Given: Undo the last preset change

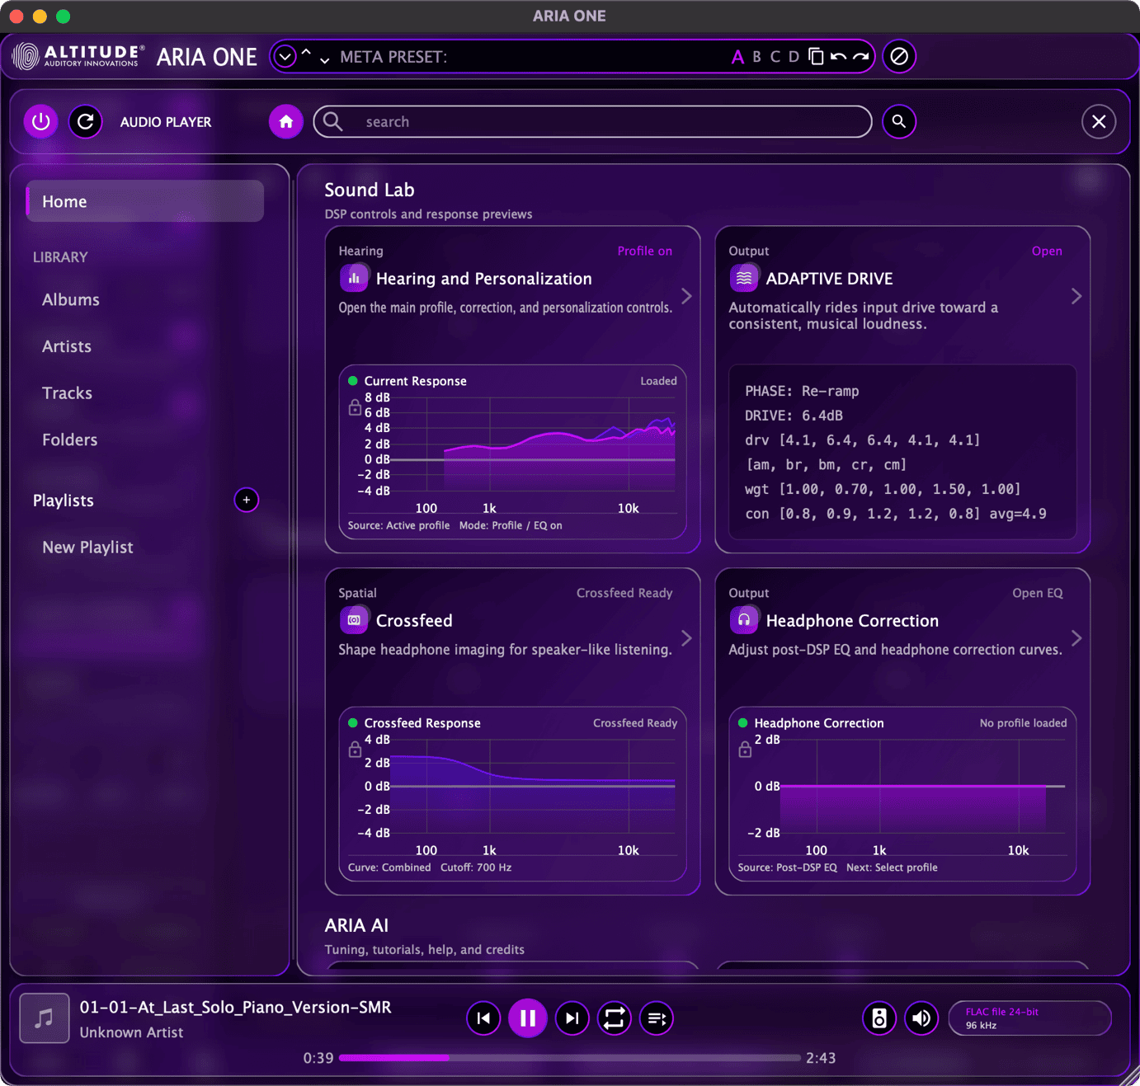Looking at the screenshot, I should coord(838,57).
